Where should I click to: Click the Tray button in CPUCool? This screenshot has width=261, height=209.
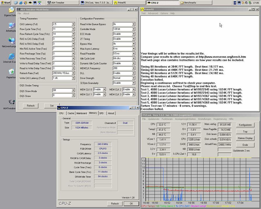point(245,131)
